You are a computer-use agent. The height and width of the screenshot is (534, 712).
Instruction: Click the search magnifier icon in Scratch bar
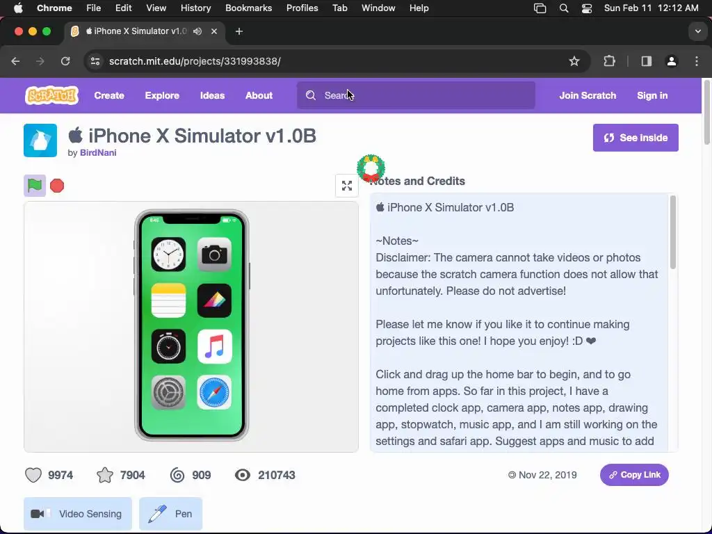point(311,95)
